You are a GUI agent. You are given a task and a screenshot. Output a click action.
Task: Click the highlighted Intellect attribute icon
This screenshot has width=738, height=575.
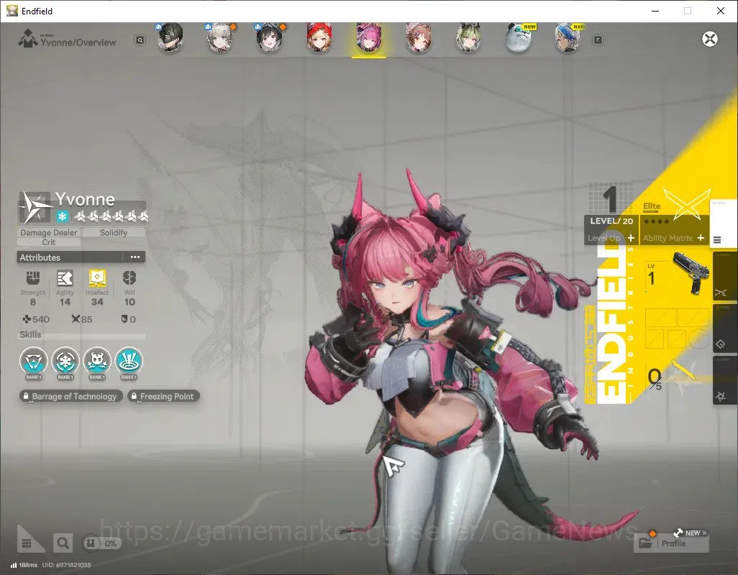pyautogui.click(x=97, y=278)
